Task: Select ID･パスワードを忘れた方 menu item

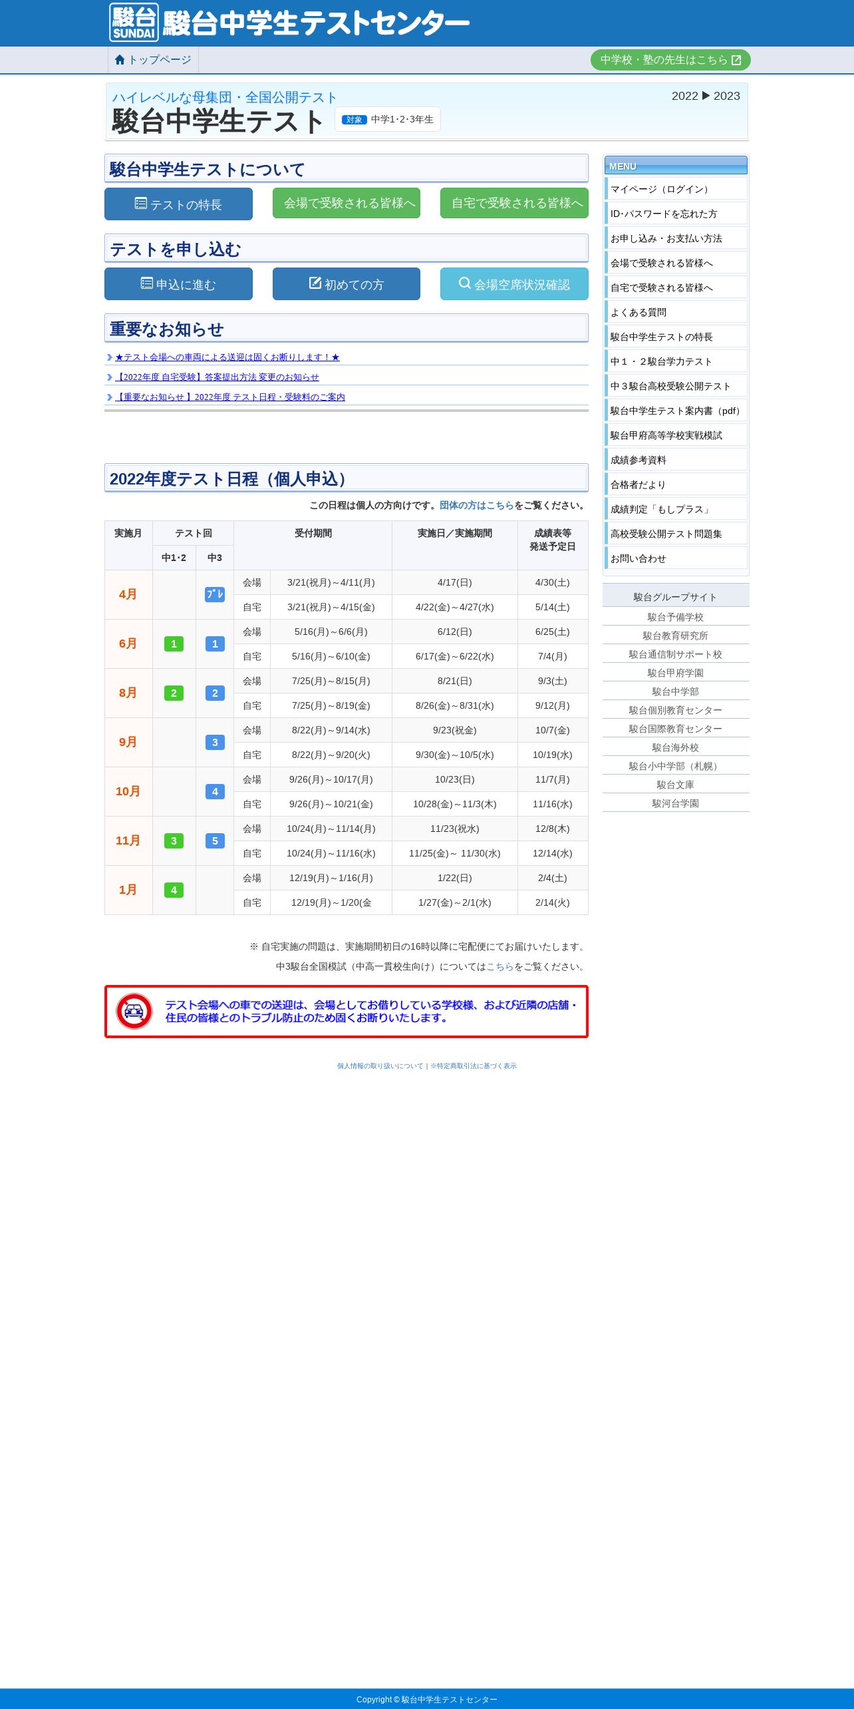Action: pos(676,214)
